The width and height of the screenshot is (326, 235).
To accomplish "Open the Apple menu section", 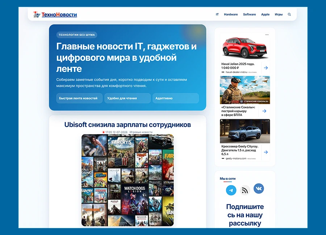I will click(265, 14).
